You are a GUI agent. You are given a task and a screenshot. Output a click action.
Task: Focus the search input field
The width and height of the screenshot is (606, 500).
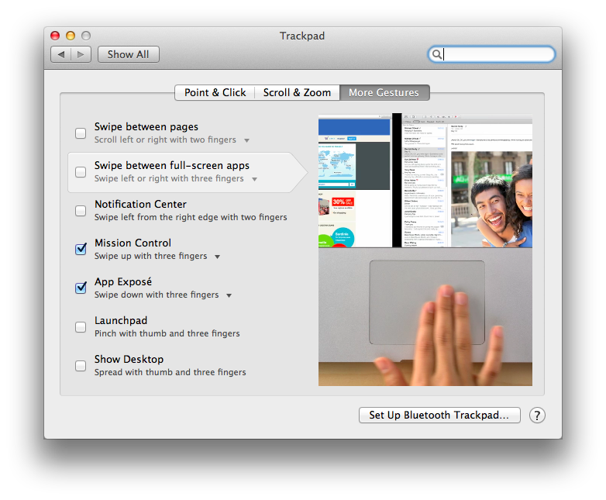point(491,54)
